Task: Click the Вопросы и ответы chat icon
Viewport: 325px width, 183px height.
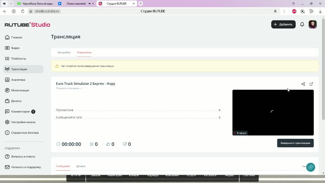Action: (7, 157)
